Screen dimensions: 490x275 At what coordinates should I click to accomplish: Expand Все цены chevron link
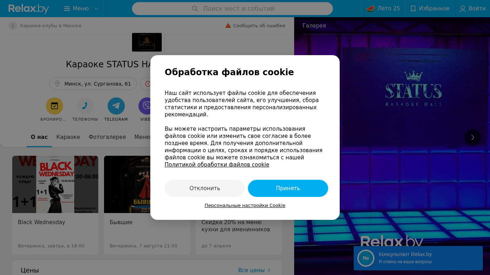(254, 270)
